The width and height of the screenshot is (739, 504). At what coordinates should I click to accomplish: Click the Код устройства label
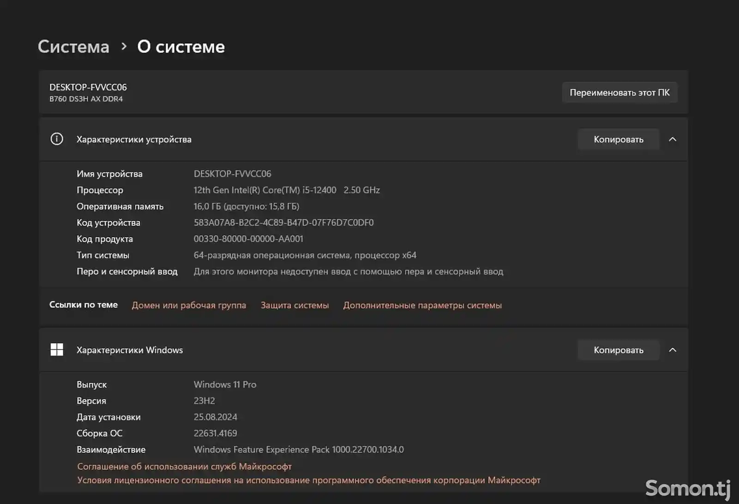coord(108,222)
